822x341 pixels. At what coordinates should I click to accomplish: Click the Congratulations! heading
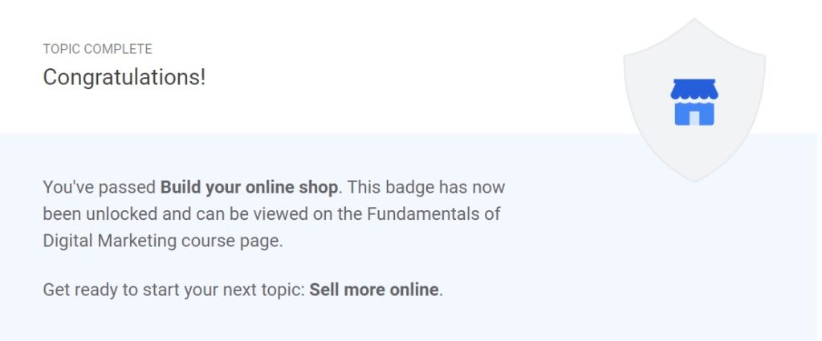pyautogui.click(x=124, y=78)
